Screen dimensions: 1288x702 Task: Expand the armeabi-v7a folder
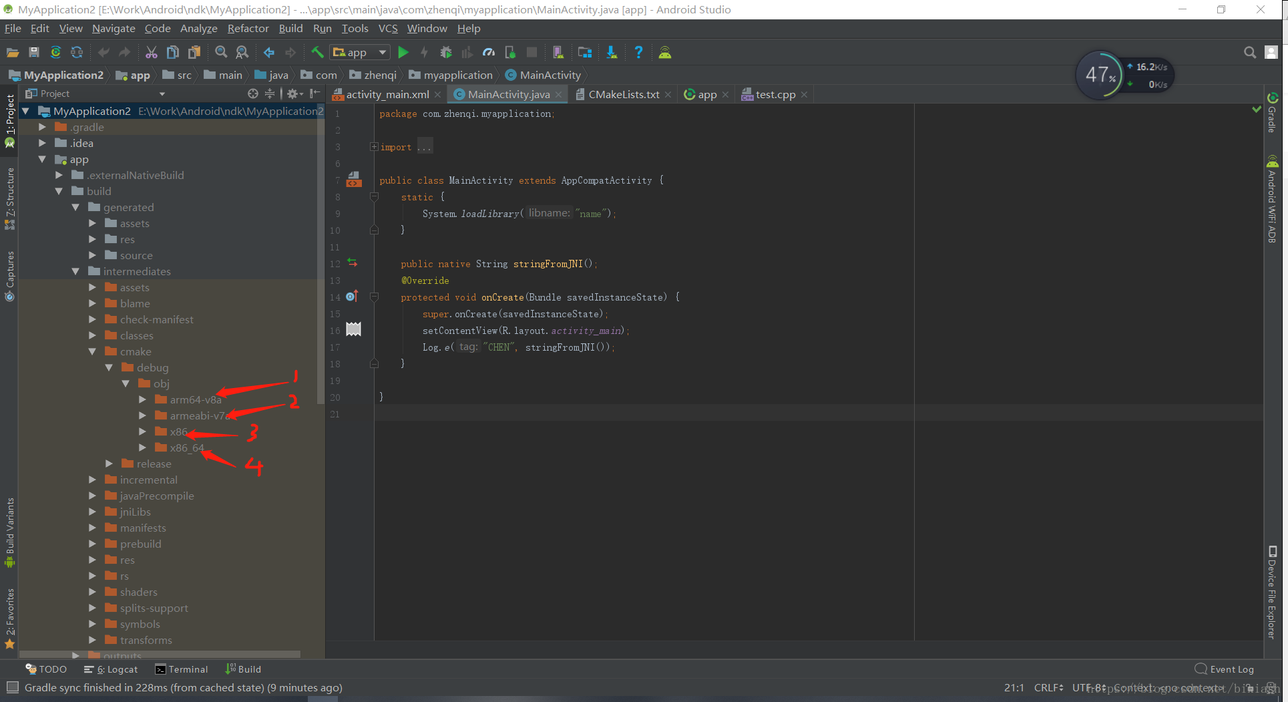[x=142, y=415]
